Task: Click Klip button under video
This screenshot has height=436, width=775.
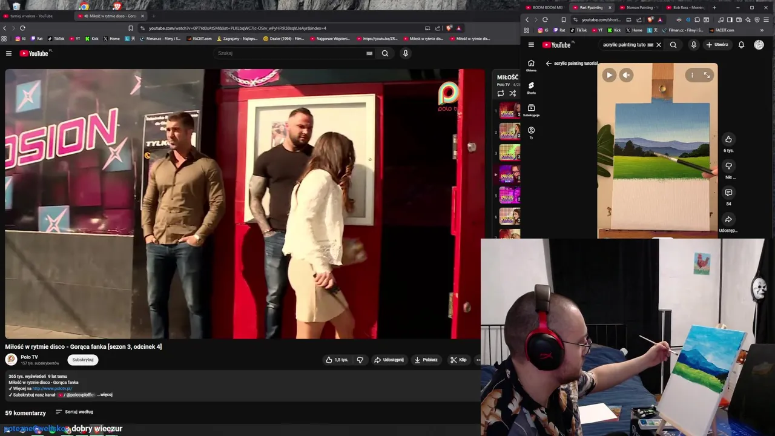Action: [458, 360]
